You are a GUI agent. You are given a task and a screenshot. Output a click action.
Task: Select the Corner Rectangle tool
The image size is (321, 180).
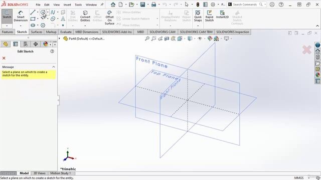[x=33, y=19]
